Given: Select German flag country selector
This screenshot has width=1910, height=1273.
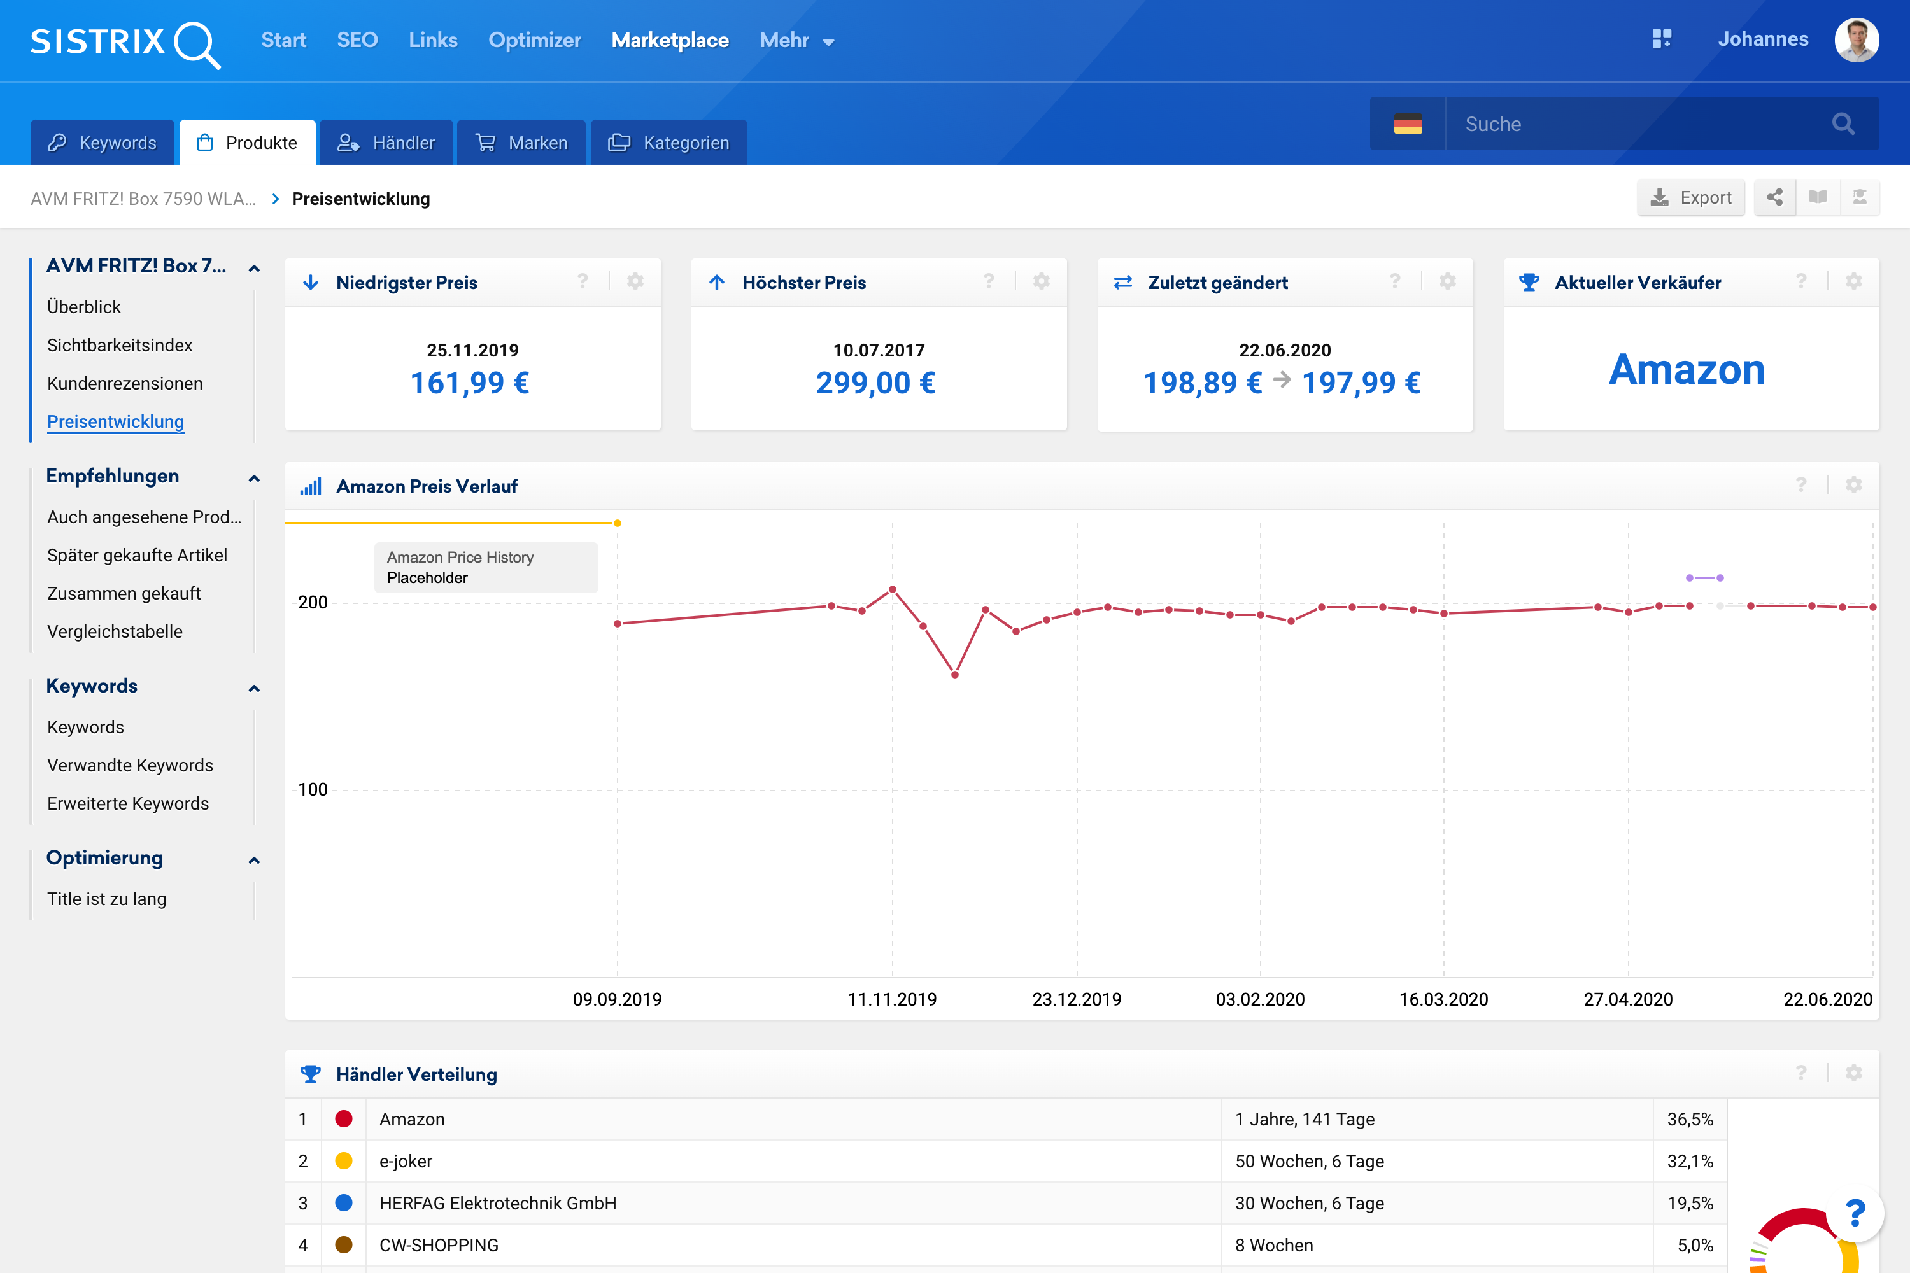Looking at the screenshot, I should pyautogui.click(x=1407, y=124).
